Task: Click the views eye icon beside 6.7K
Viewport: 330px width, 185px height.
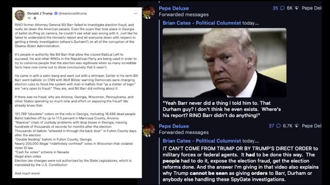Action: (x=296, y=126)
